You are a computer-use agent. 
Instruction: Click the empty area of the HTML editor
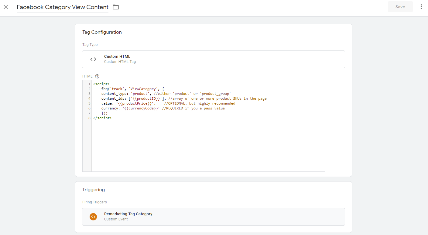pos(208,146)
